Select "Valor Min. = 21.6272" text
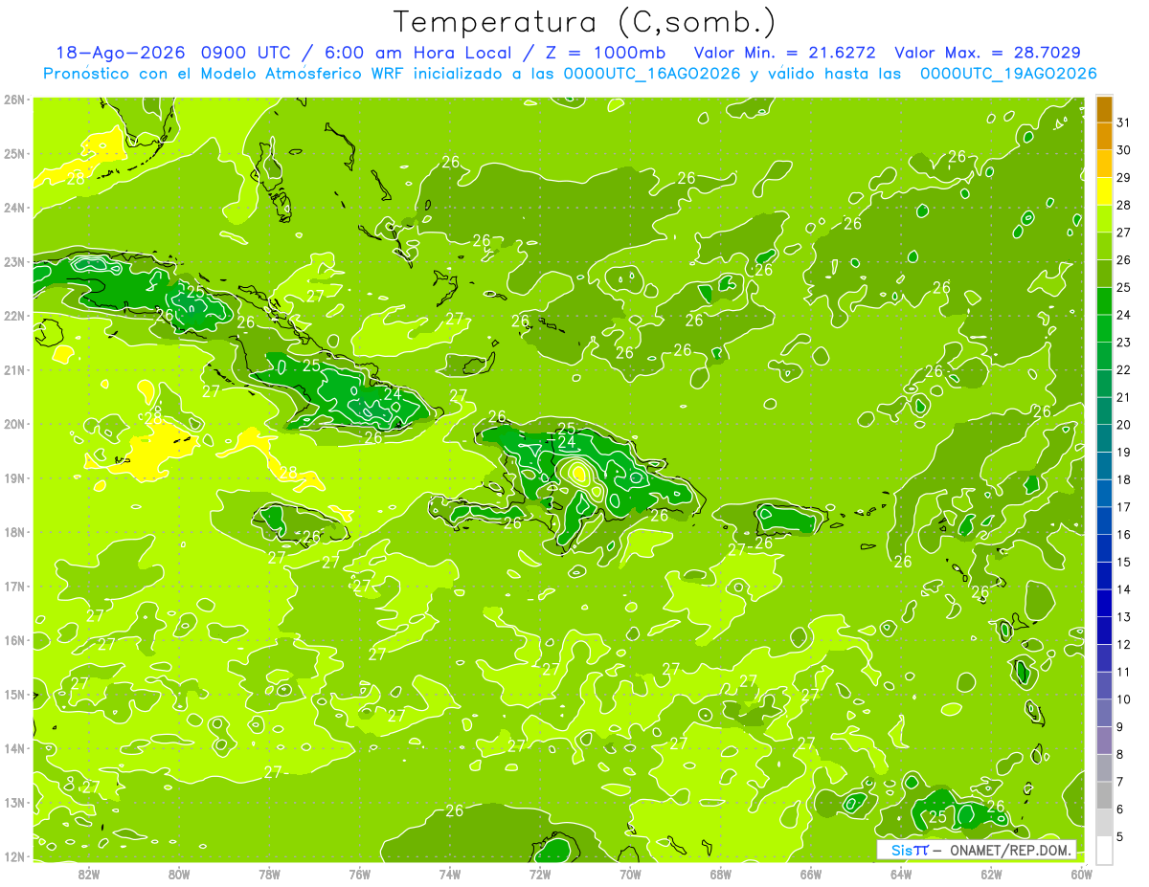 tap(784, 53)
